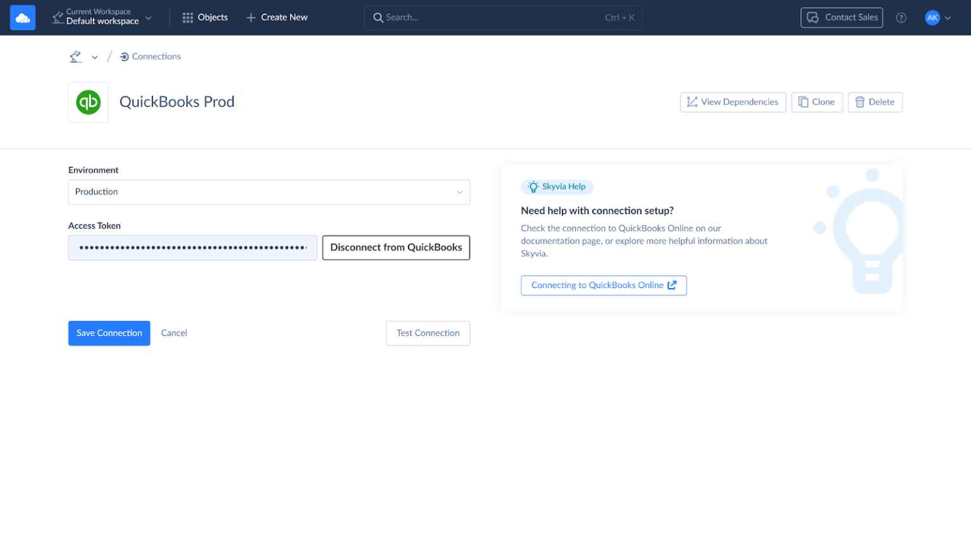
Task: Click the Skyvia Help lightbulb badge
Action: coord(557,186)
